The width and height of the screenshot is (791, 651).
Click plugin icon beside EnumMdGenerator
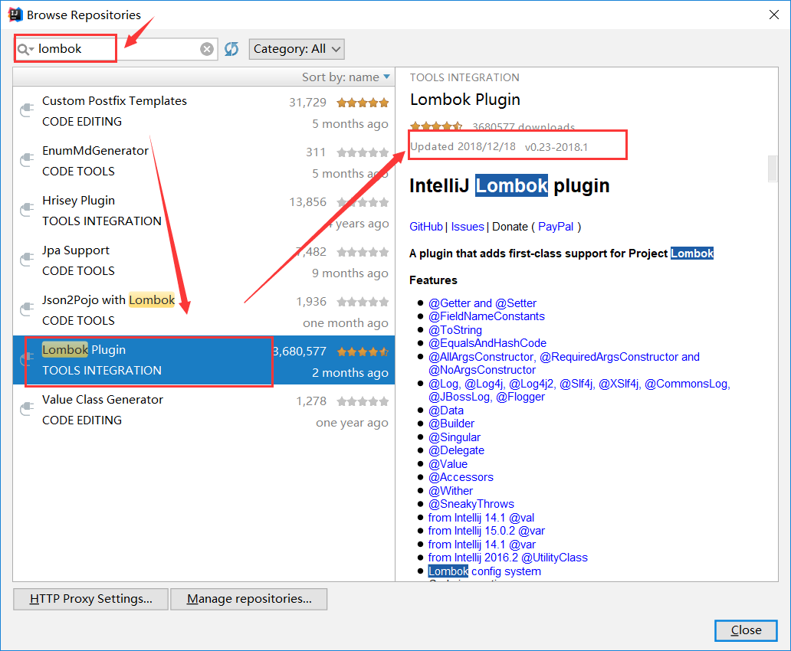point(27,160)
